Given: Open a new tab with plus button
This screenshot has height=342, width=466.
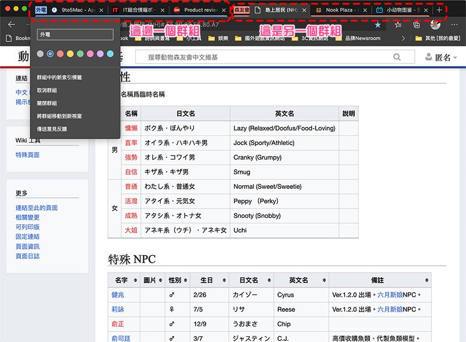Looking at the screenshot, I should (439, 10).
